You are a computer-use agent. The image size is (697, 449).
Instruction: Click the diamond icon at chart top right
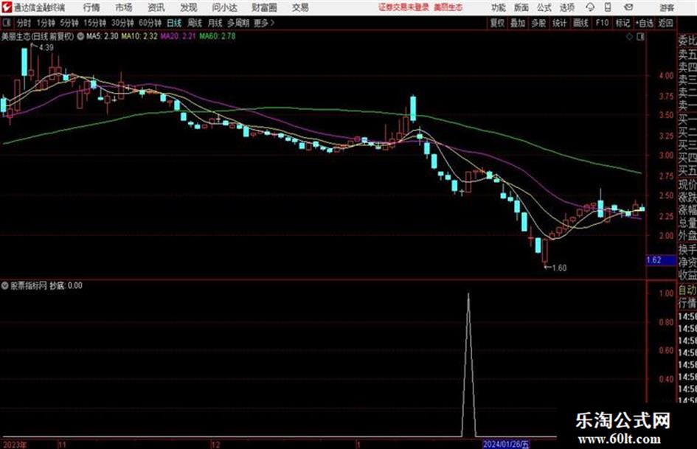point(629,37)
